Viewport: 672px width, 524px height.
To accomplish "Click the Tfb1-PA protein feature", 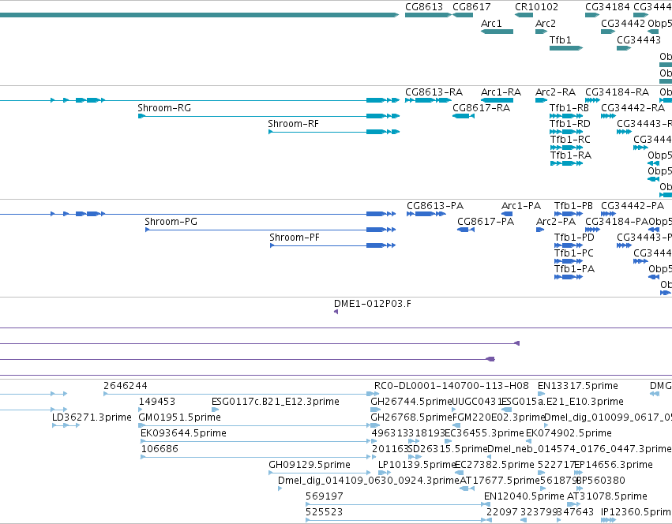I will click(569, 277).
